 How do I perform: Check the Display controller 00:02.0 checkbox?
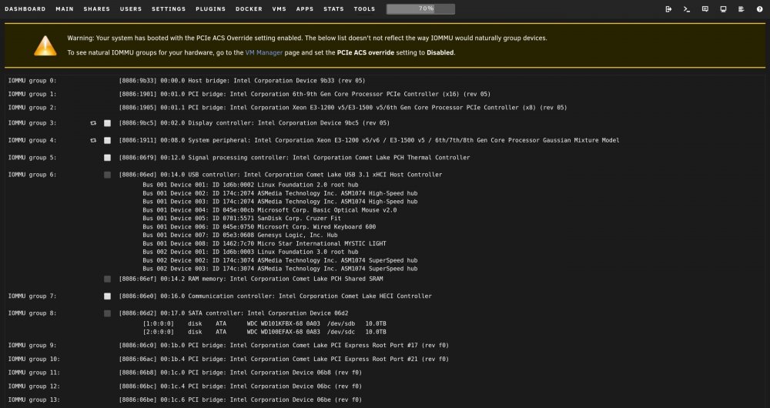tap(108, 123)
